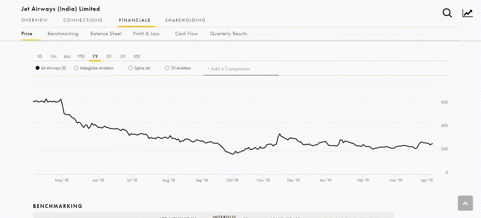The height and width of the screenshot is (218, 481).
Task: Select the YTD time range
Action: (x=81, y=56)
